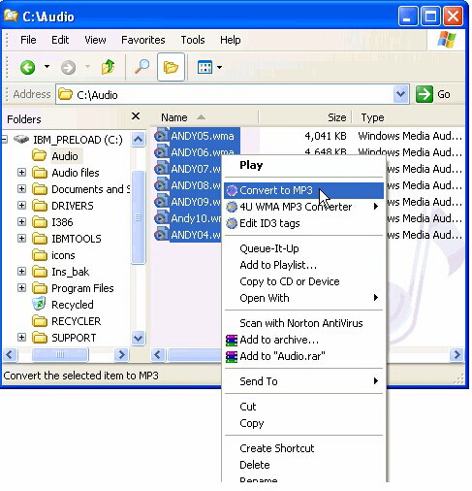The width and height of the screenshot is (472, 491).
Task: Choose Add to Playlist… entry
Action: (x=303, y=265)
